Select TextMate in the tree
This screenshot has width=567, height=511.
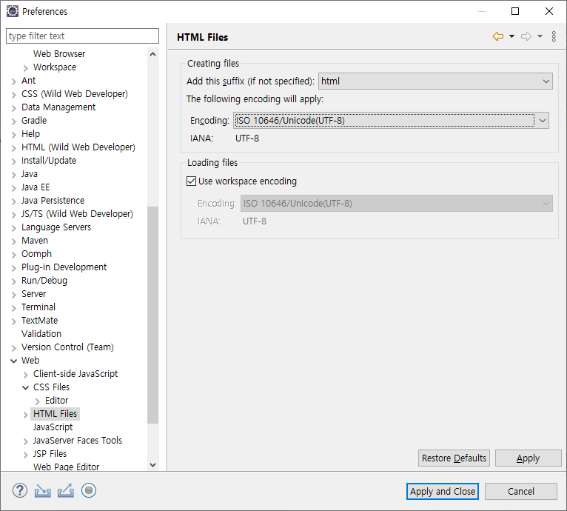tap(39, 321)
